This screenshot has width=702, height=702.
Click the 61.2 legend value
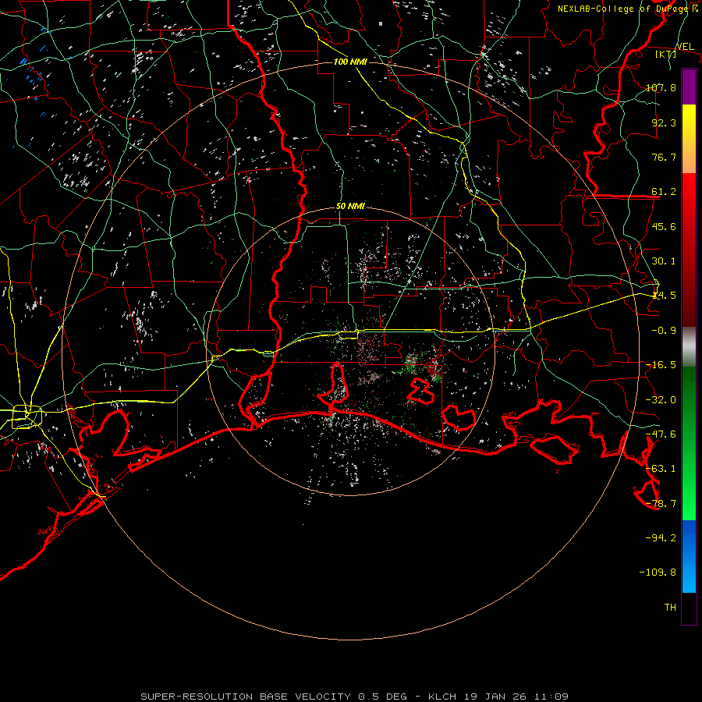(664, 192)
